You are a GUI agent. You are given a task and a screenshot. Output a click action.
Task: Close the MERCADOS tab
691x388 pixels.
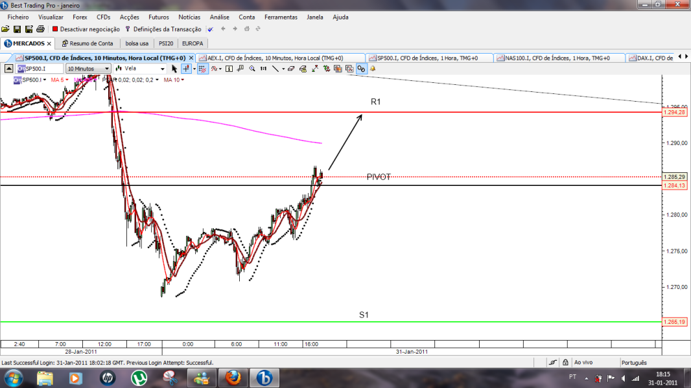tap(49, 43)
